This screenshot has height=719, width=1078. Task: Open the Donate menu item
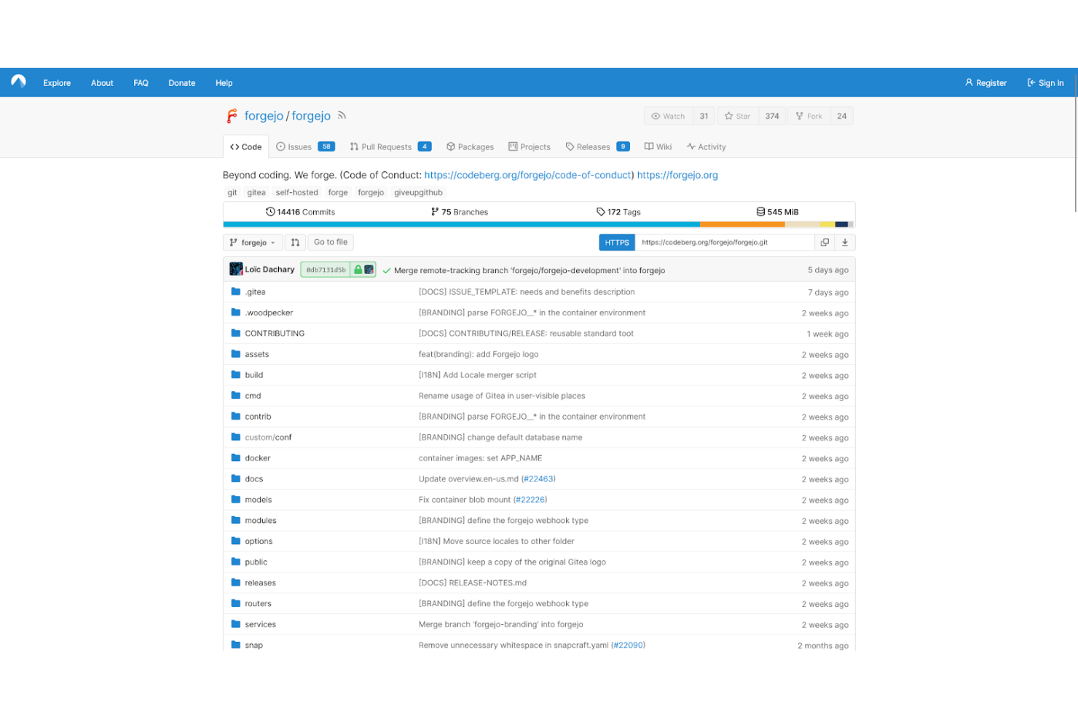click(181, 82)
